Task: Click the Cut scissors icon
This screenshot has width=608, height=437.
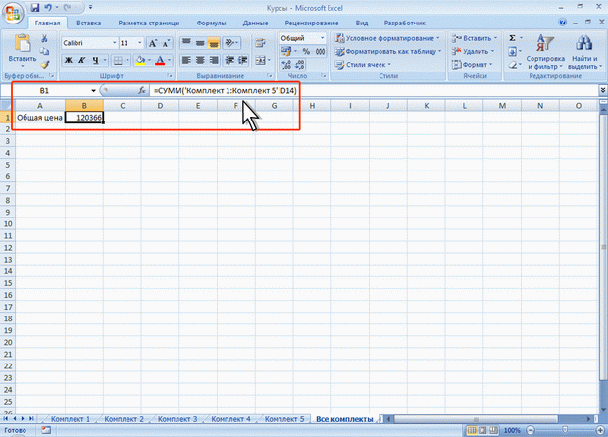Action: pyautogui.click(x=46, y=37)
